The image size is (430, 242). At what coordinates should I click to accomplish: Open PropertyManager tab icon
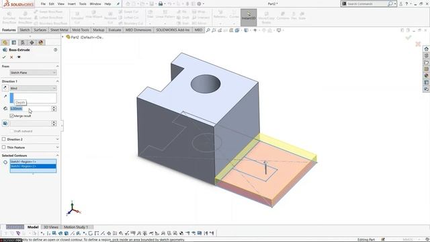[x=14, y=42]
